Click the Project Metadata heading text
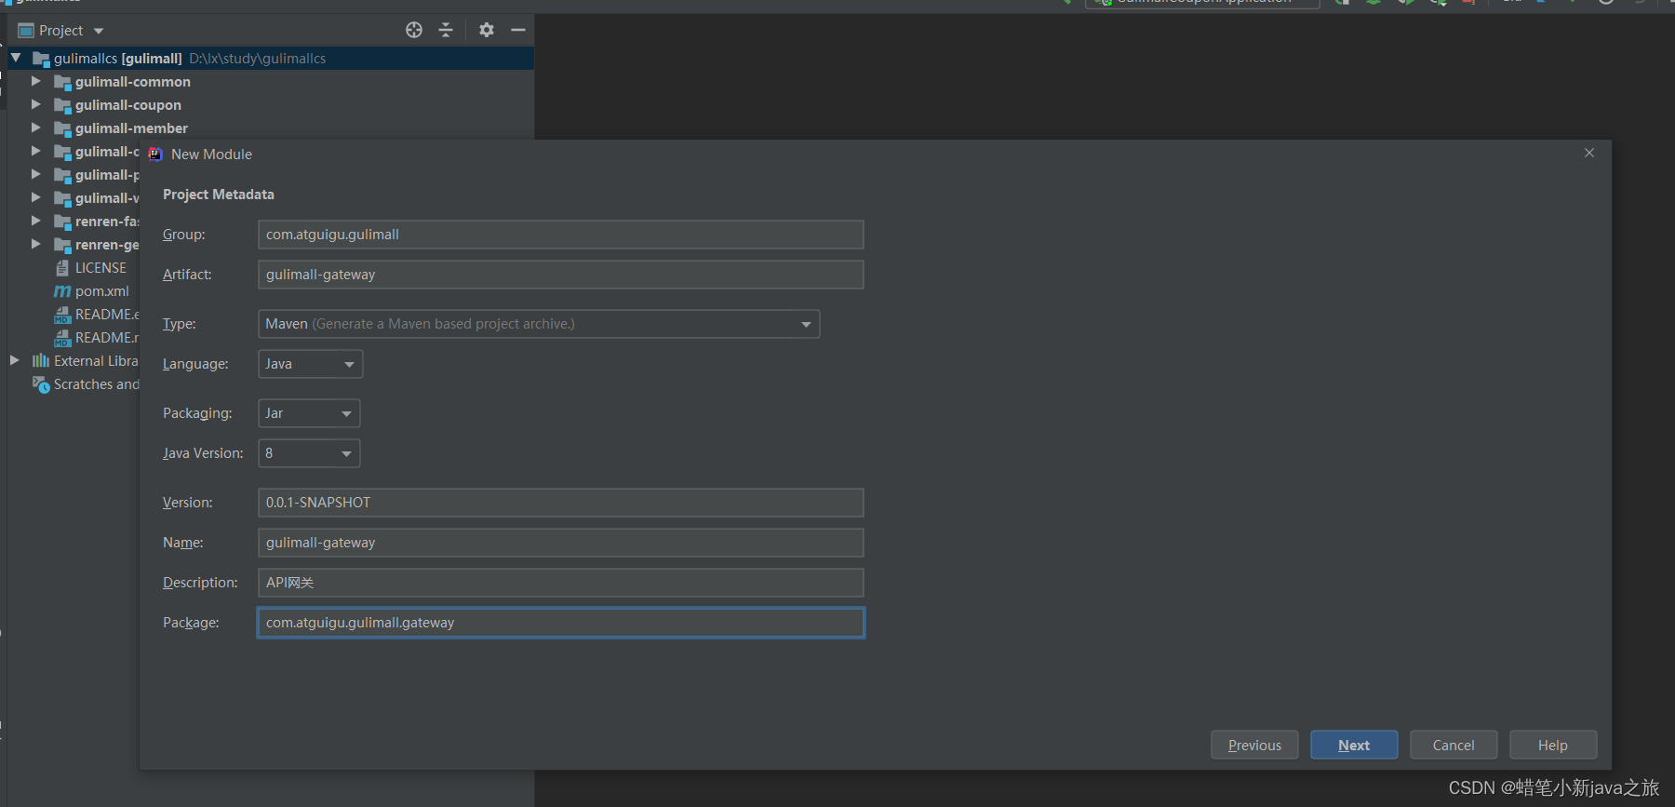This screenshot has width=1675, height=807. click(x=219, y=195)
